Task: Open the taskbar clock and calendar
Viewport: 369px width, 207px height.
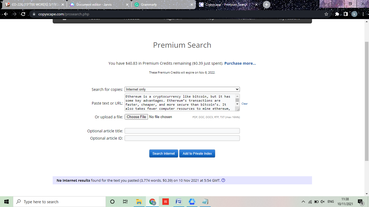Action: click(345, 202)
